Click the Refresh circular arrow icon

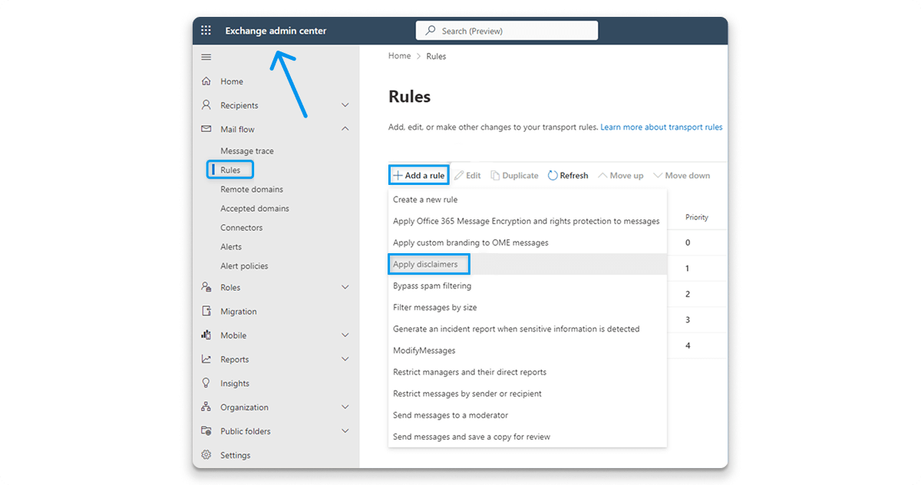[x=553, y=176]
